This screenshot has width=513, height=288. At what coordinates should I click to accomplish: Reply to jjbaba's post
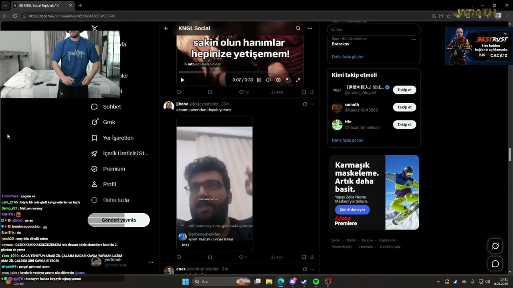(179, 257)
